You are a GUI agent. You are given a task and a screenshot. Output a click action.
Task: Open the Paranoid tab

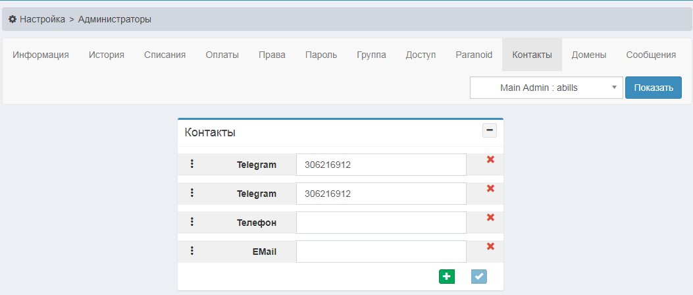pos(474,55)
